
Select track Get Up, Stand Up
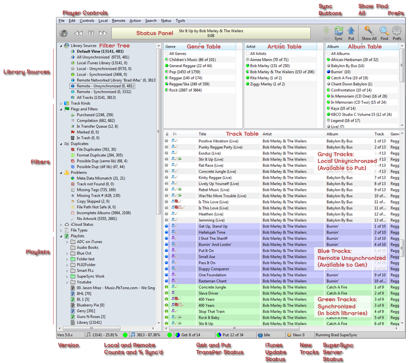click(212, 226)
